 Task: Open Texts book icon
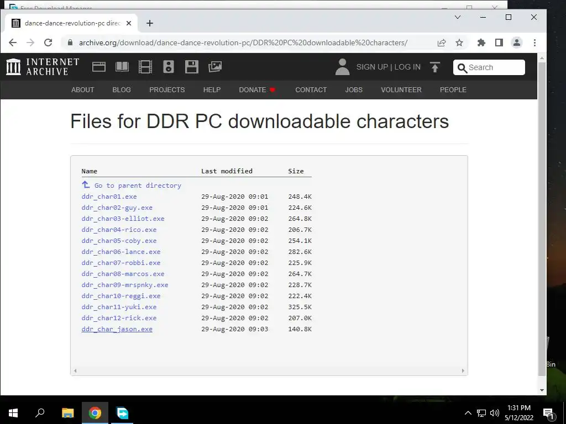(122, 67)
